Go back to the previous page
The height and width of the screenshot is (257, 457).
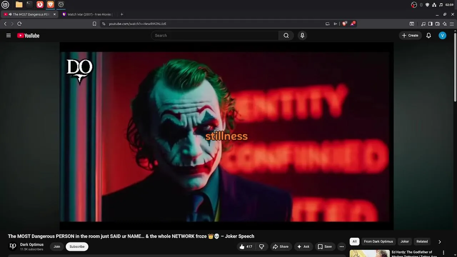point(5,24)
